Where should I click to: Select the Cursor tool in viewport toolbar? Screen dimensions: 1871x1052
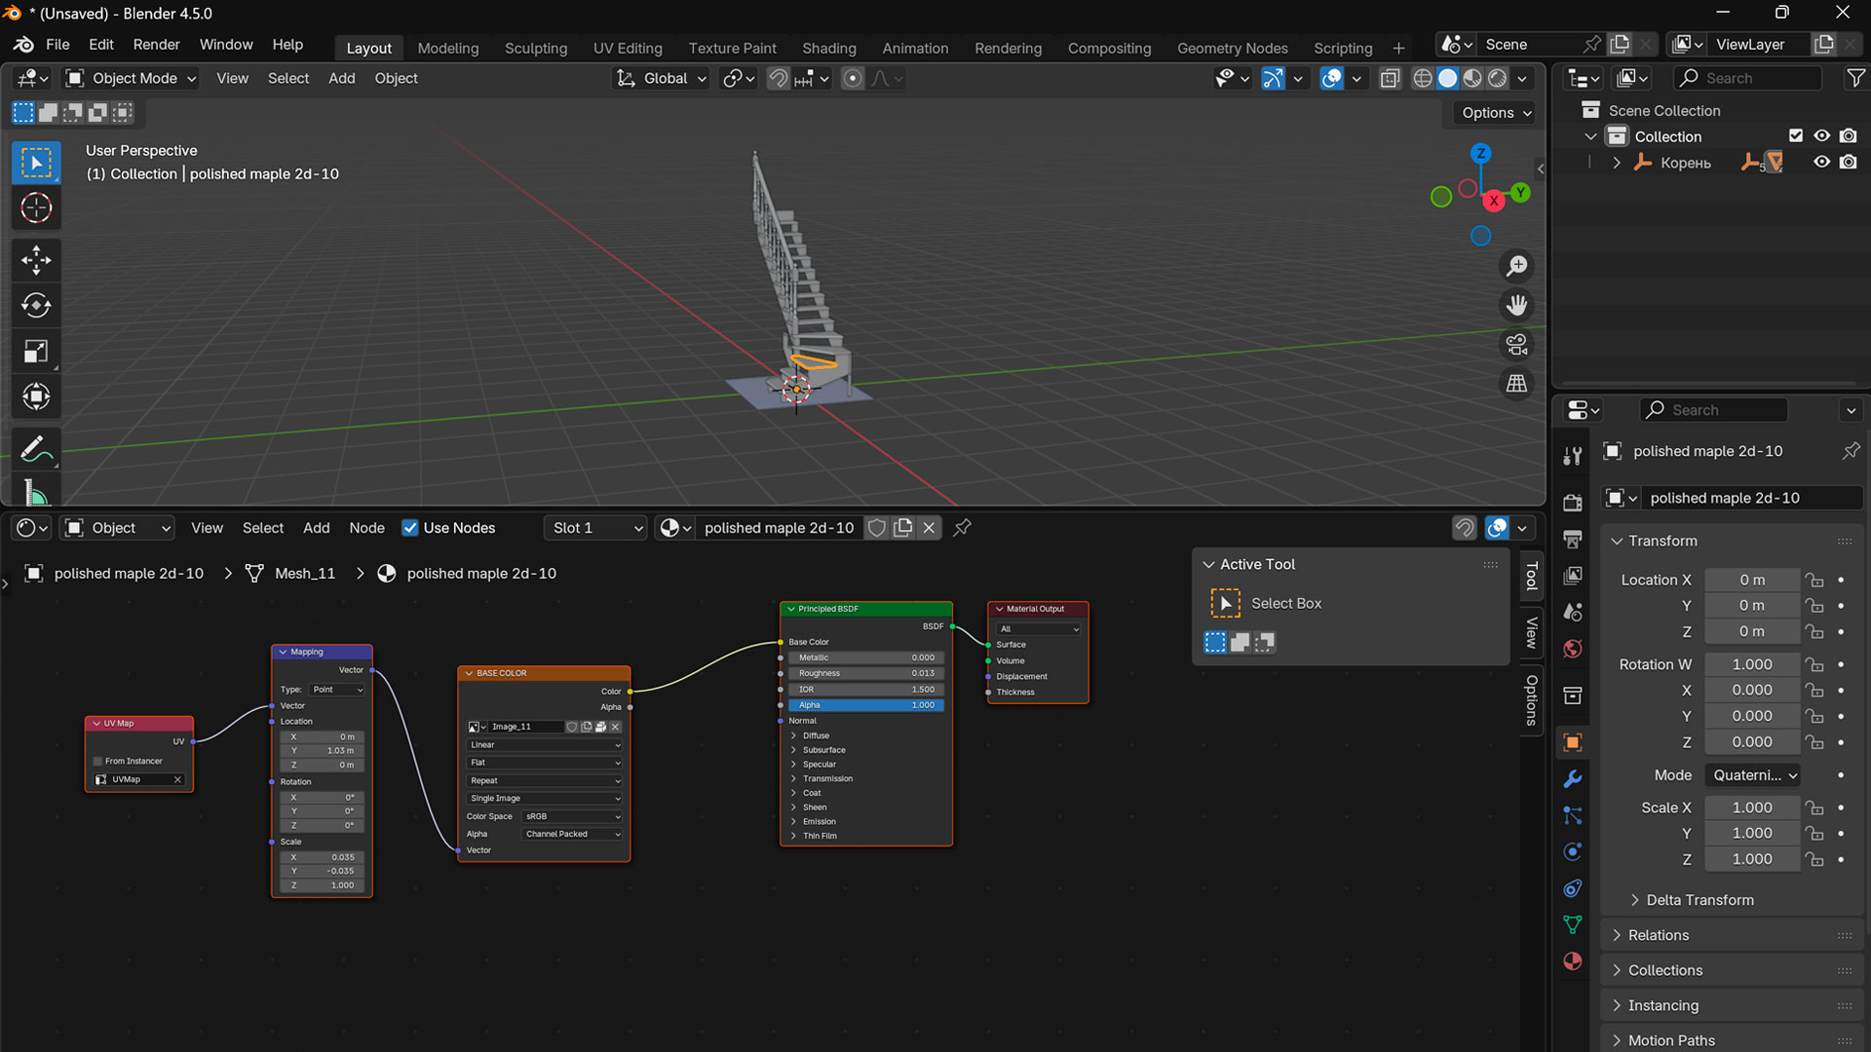[x=36, y=207]
